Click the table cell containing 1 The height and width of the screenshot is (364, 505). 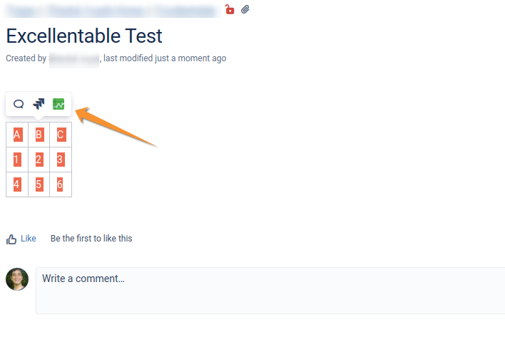pos(17,160)
